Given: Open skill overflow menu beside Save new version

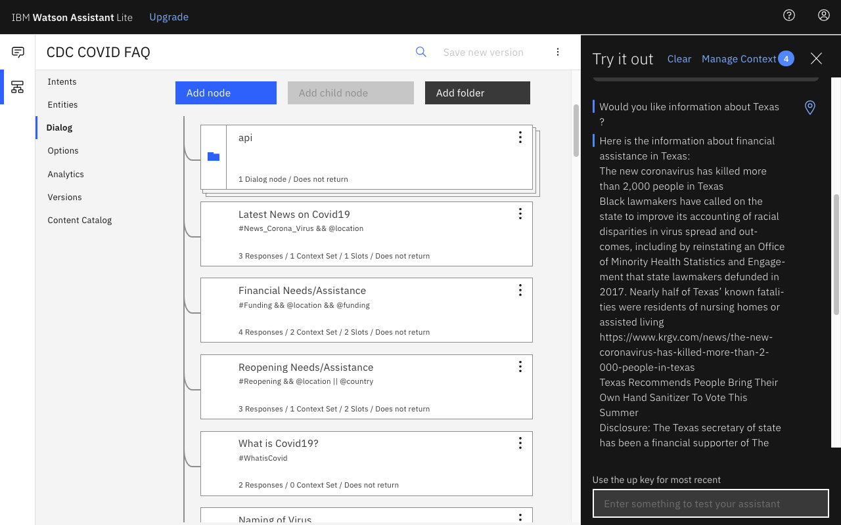Looking at the screenshot, I should [x=558, y=52].
